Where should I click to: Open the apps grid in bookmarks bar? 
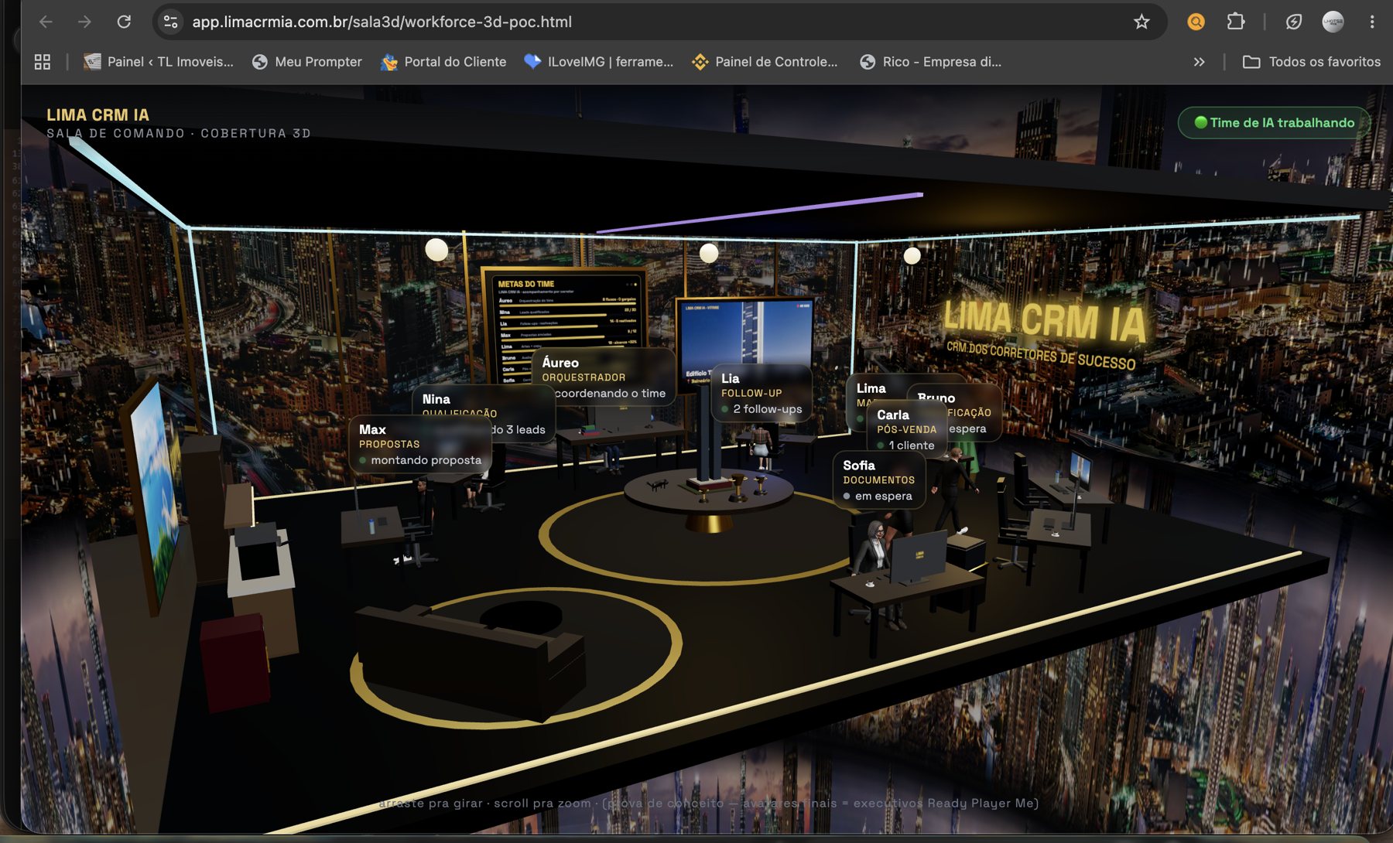pos(43,62)
